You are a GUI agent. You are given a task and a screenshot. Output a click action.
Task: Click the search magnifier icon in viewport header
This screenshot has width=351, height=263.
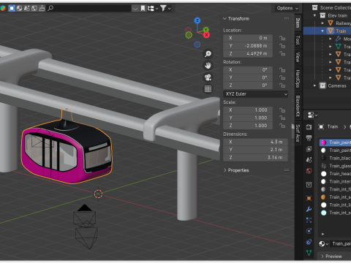coord(50,8)
